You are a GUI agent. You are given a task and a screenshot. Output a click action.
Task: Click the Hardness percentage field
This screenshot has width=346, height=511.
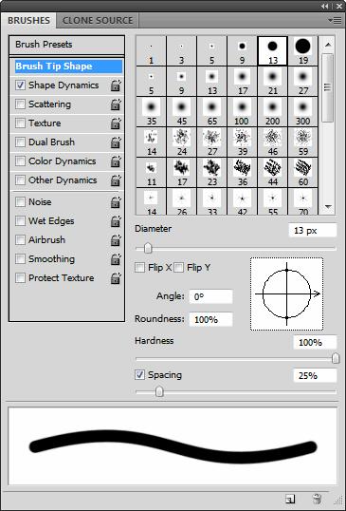[315, 343]
